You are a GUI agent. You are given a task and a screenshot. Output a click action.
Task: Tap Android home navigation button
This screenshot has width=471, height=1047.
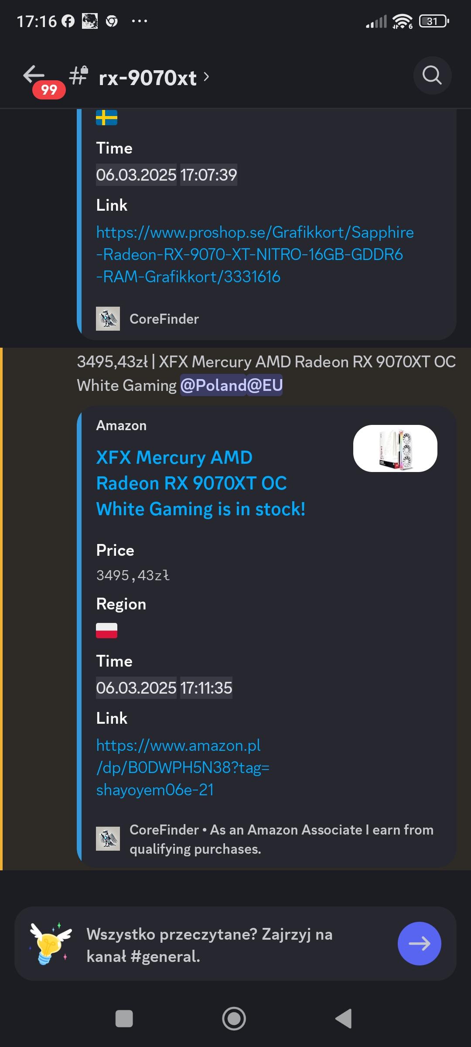(234, 1019)
